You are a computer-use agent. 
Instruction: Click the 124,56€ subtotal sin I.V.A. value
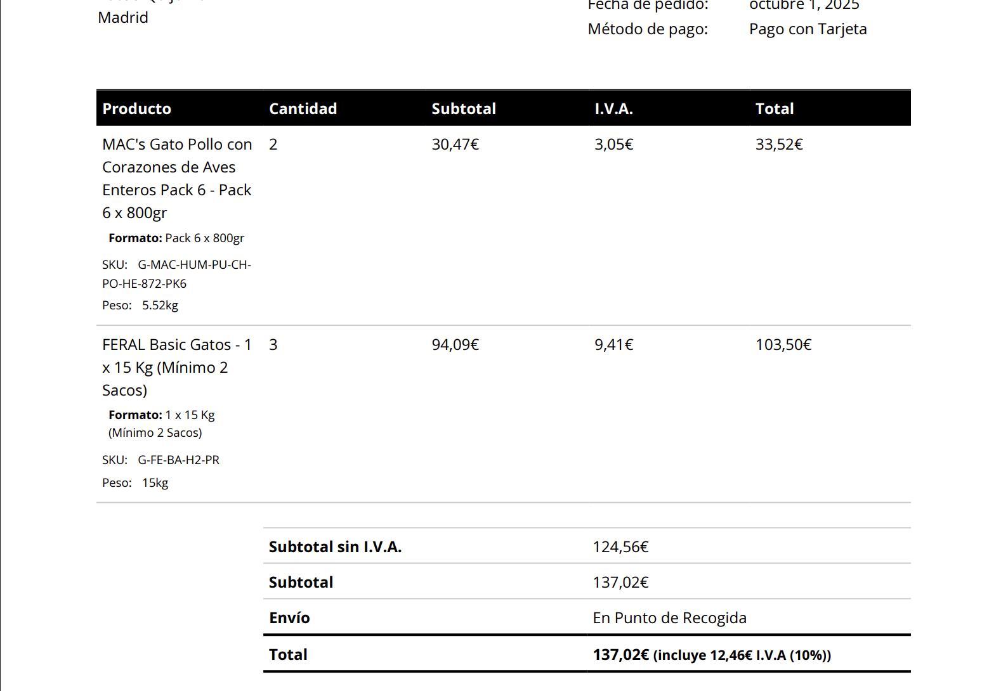tap(620, 546)
